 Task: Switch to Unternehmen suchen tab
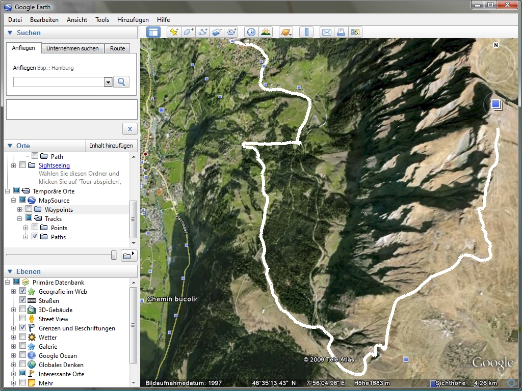pos(72,48)
